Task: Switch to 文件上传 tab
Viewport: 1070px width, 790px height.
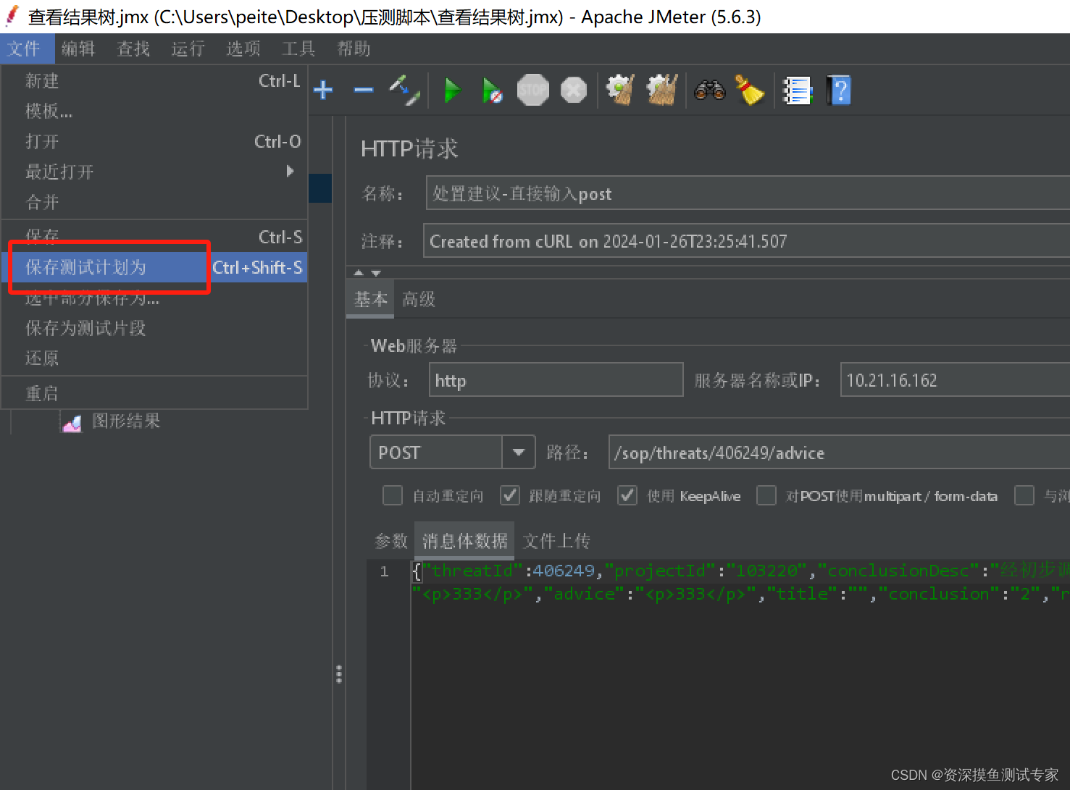Action: click(x=556, y=541)
